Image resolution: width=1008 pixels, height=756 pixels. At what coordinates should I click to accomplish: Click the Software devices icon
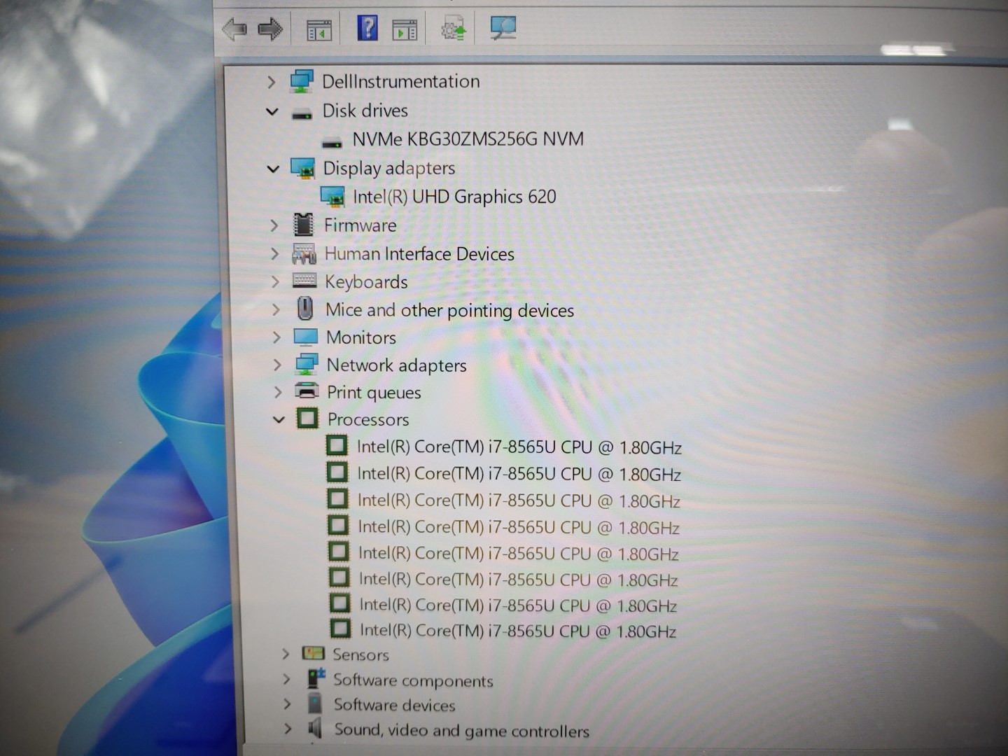315,703
